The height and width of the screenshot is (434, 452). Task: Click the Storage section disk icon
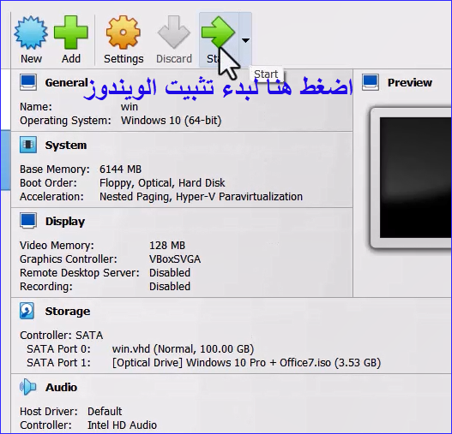[x=27, y=311]
